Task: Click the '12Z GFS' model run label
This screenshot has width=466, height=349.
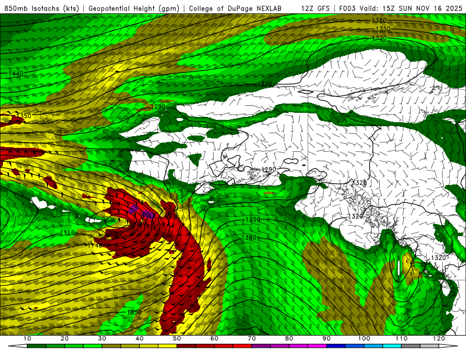Action: click(x=315, y=9)
